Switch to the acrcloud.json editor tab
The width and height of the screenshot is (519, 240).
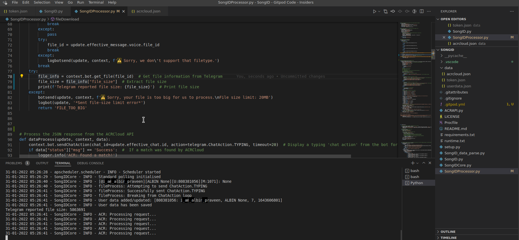point(148,11)
